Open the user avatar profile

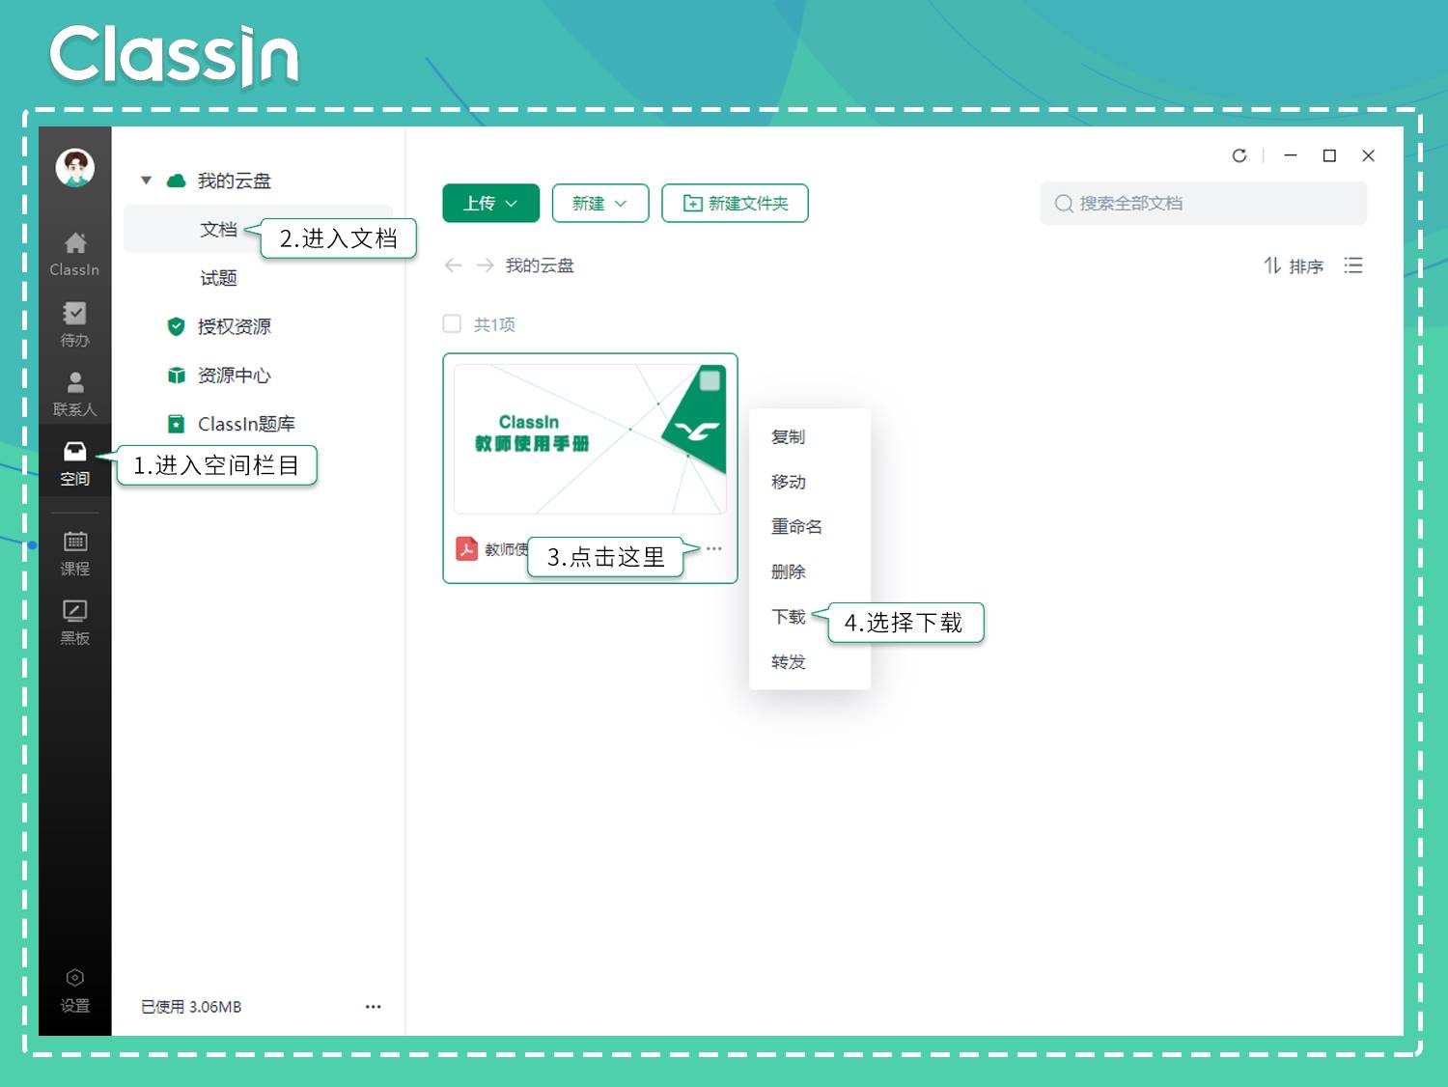pyautogui.click(x=74, y=167)
